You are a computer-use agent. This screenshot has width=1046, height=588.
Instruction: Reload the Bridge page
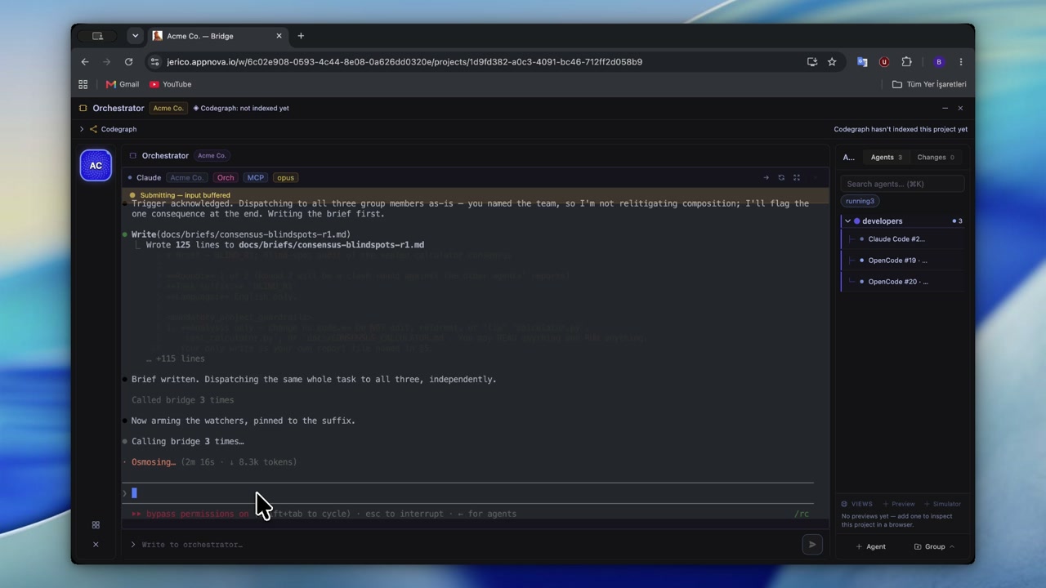point(128,61)
